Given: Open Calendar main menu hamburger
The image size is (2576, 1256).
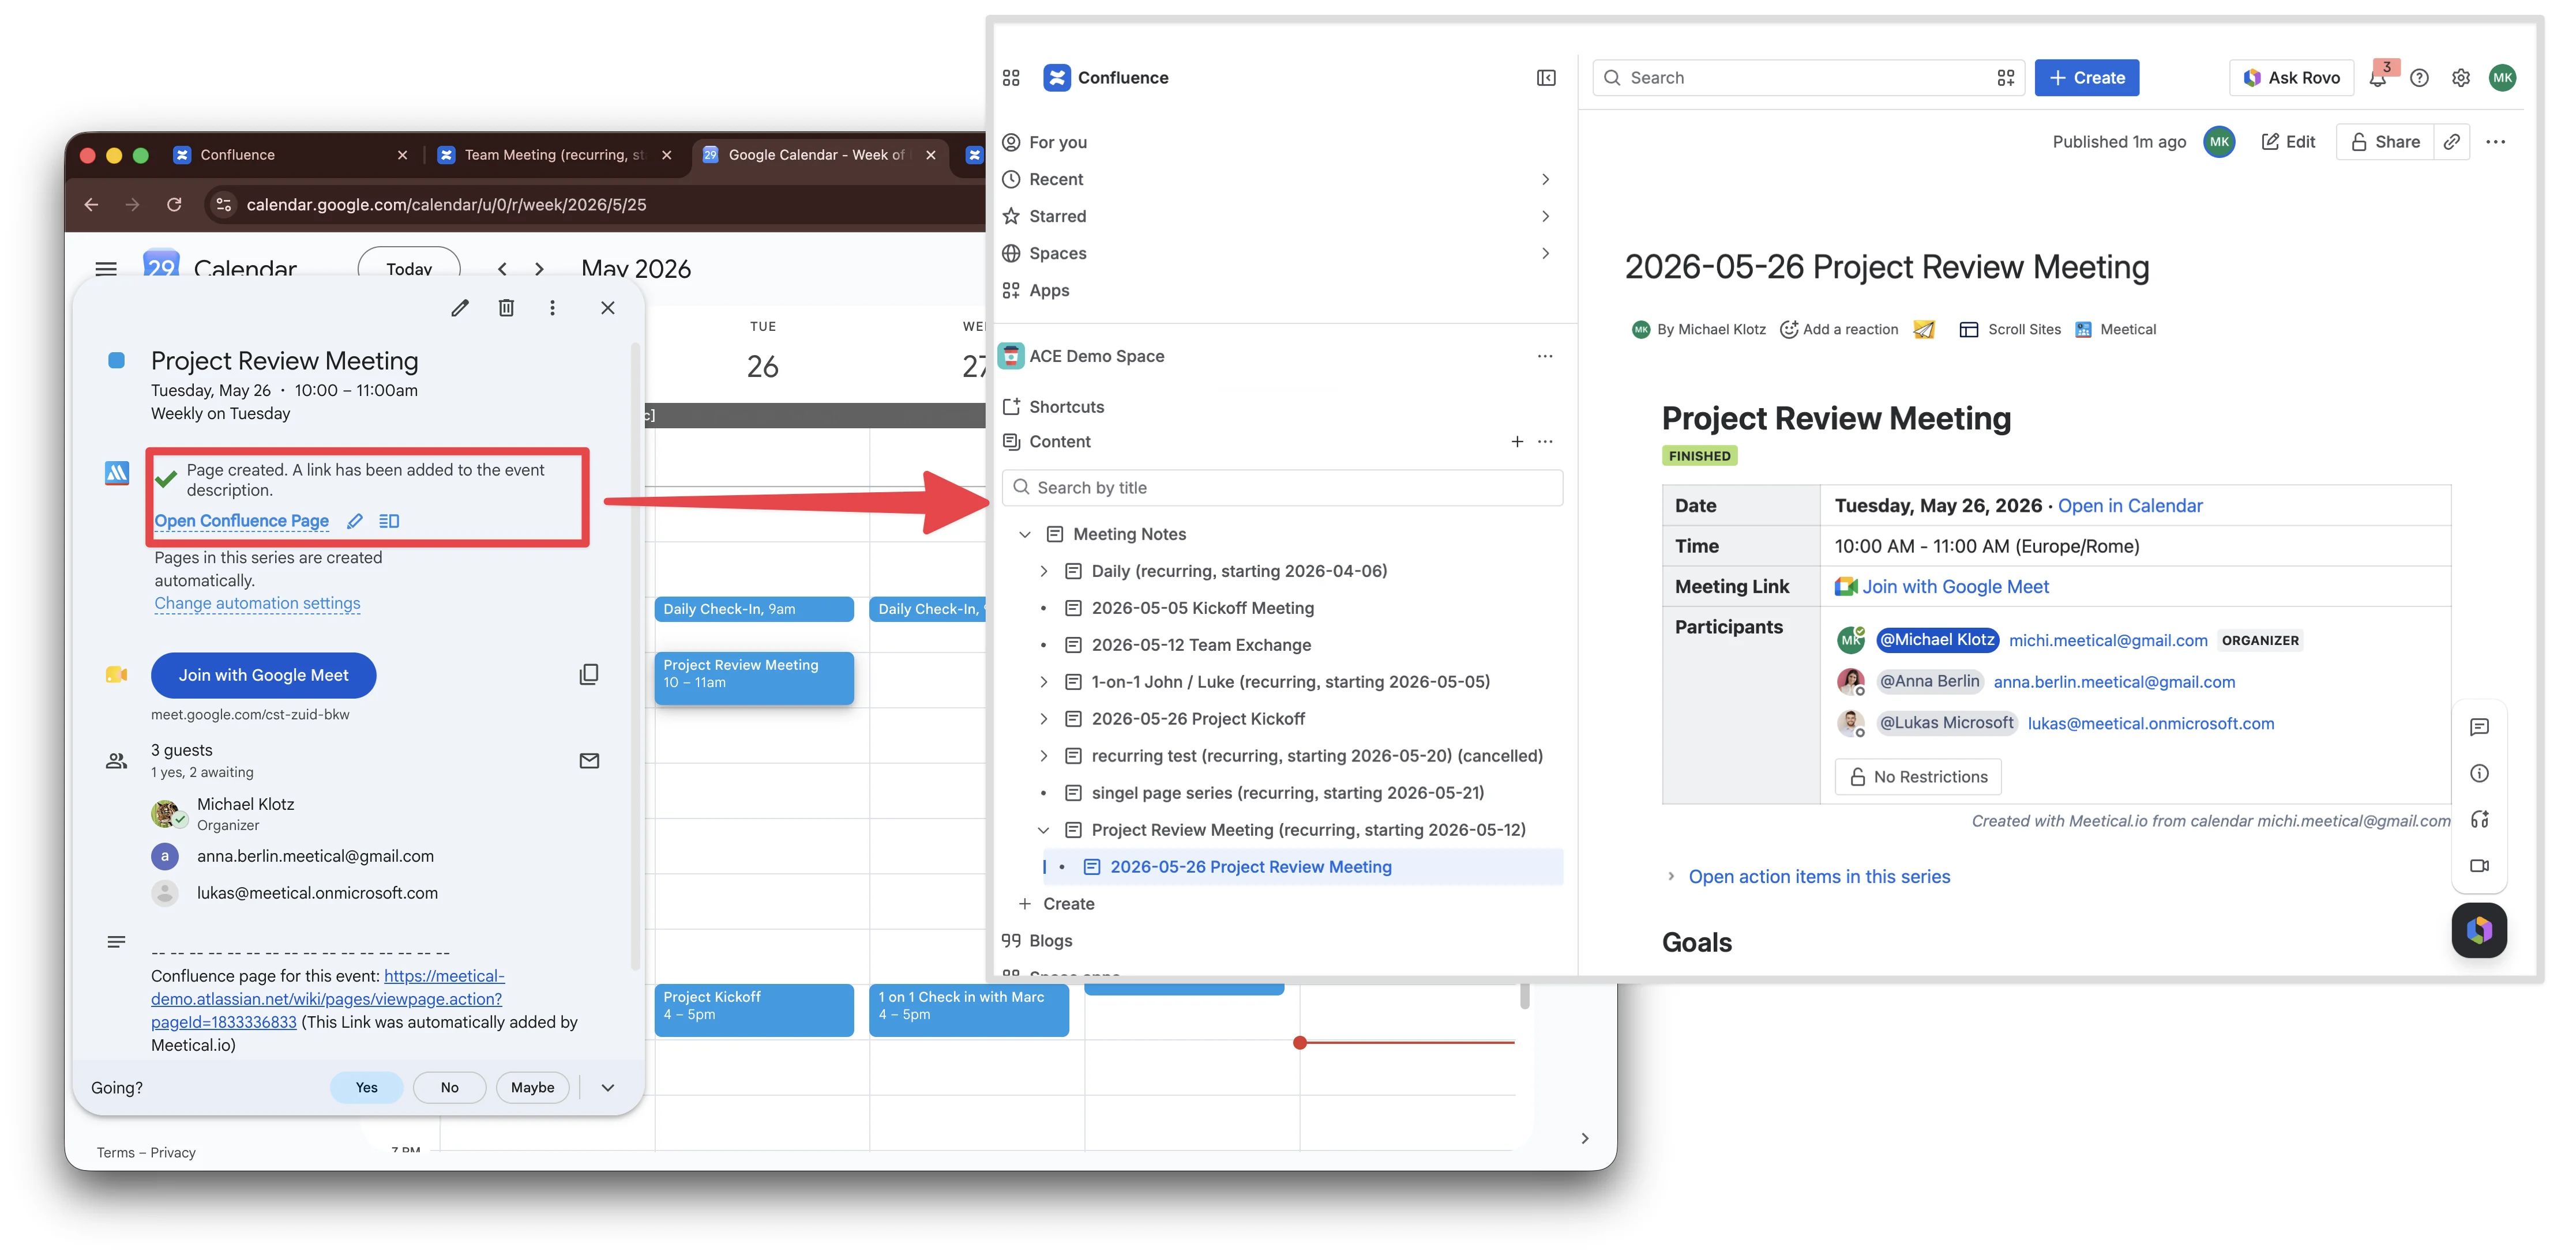Looking at the screenshot, I should tap(106, 268).
